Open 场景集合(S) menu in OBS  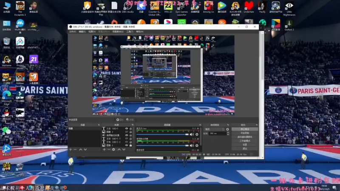tap(118, 31)
